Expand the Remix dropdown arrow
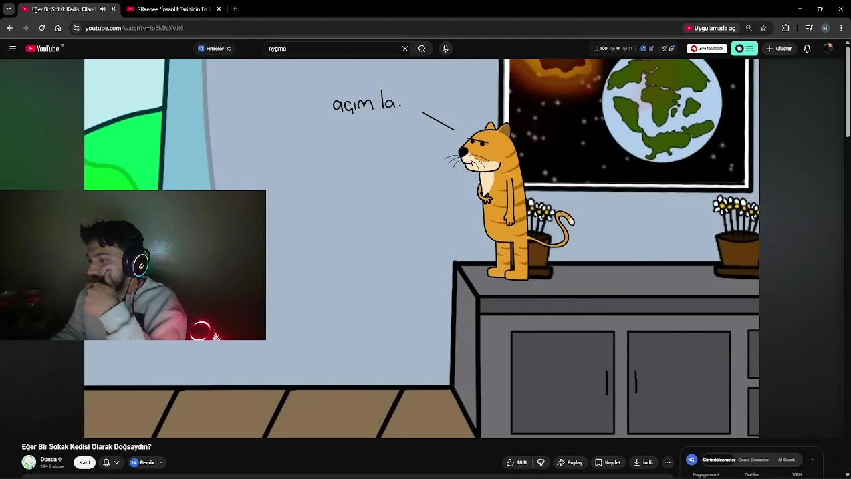 (x=160, y=462)
